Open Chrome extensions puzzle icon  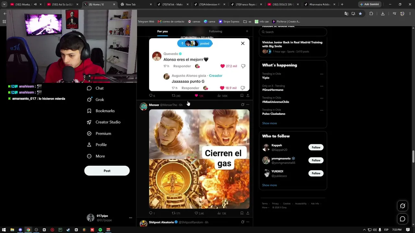pyautogui.click(x=371, y=14)
